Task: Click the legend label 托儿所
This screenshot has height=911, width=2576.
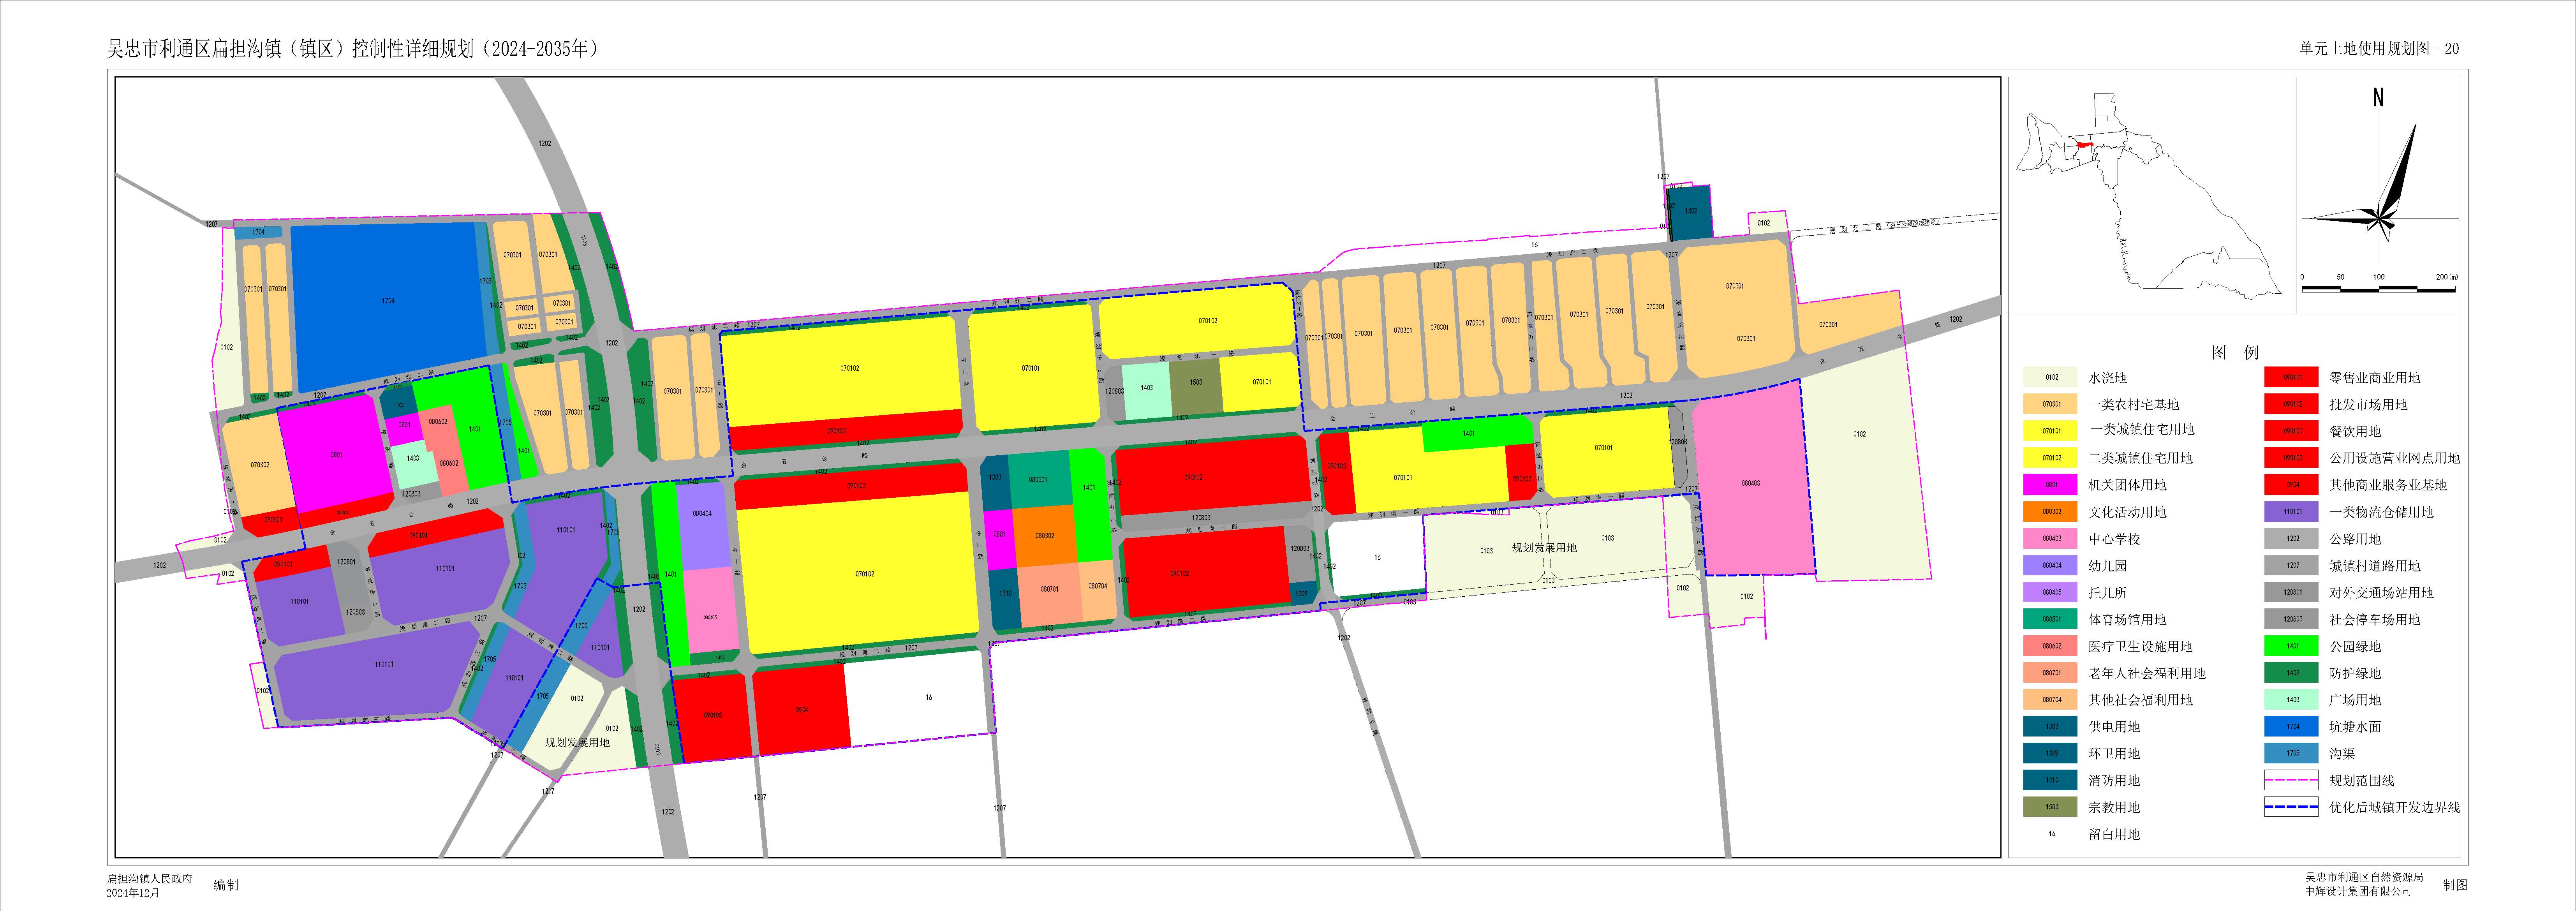Action: [x=2108, y=593]
